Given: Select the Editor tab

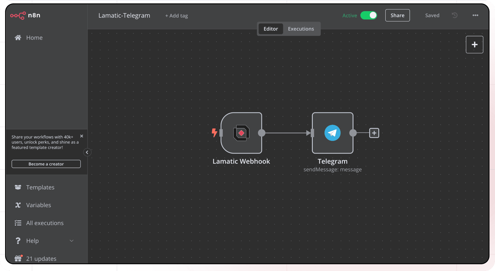Looking at the screenshot, I should coord(271,29).
